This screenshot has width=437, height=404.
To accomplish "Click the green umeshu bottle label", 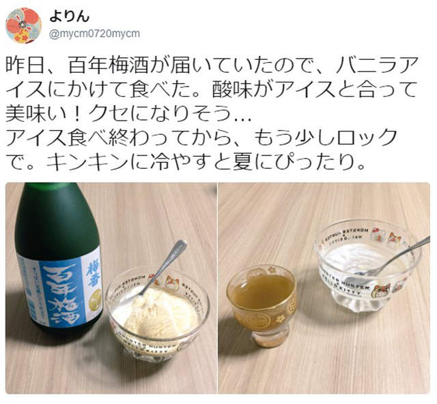I will click(59, 288).
